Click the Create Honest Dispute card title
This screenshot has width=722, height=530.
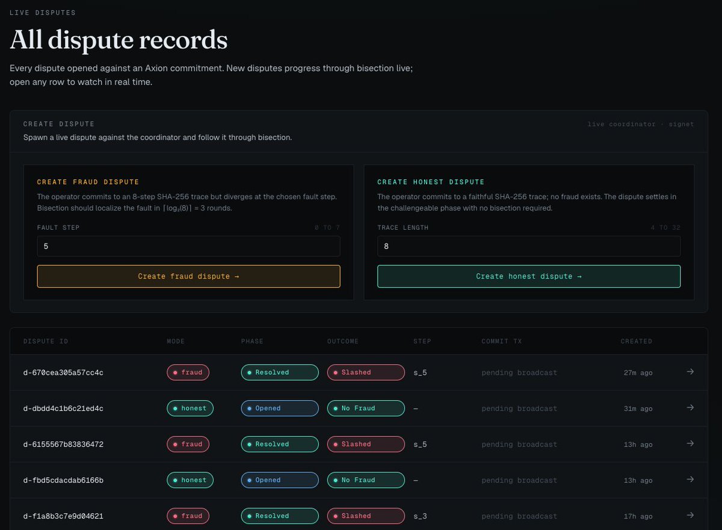pos(431,182)
